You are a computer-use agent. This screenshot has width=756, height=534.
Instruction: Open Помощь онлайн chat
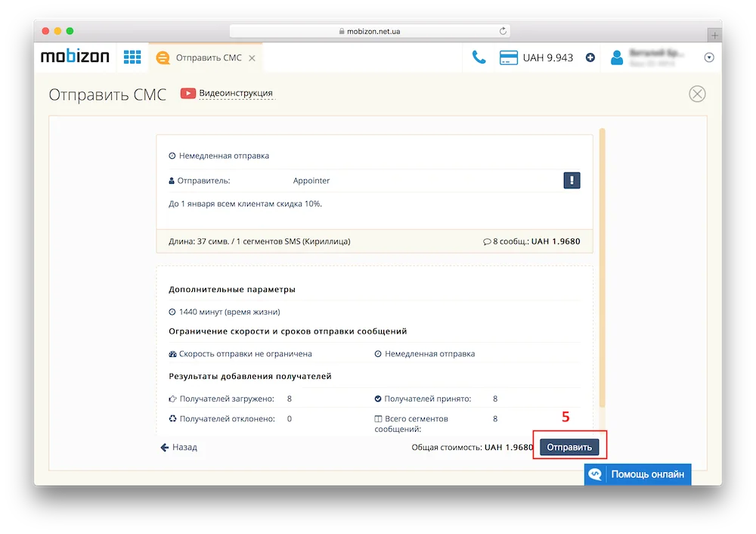(637, 474)
